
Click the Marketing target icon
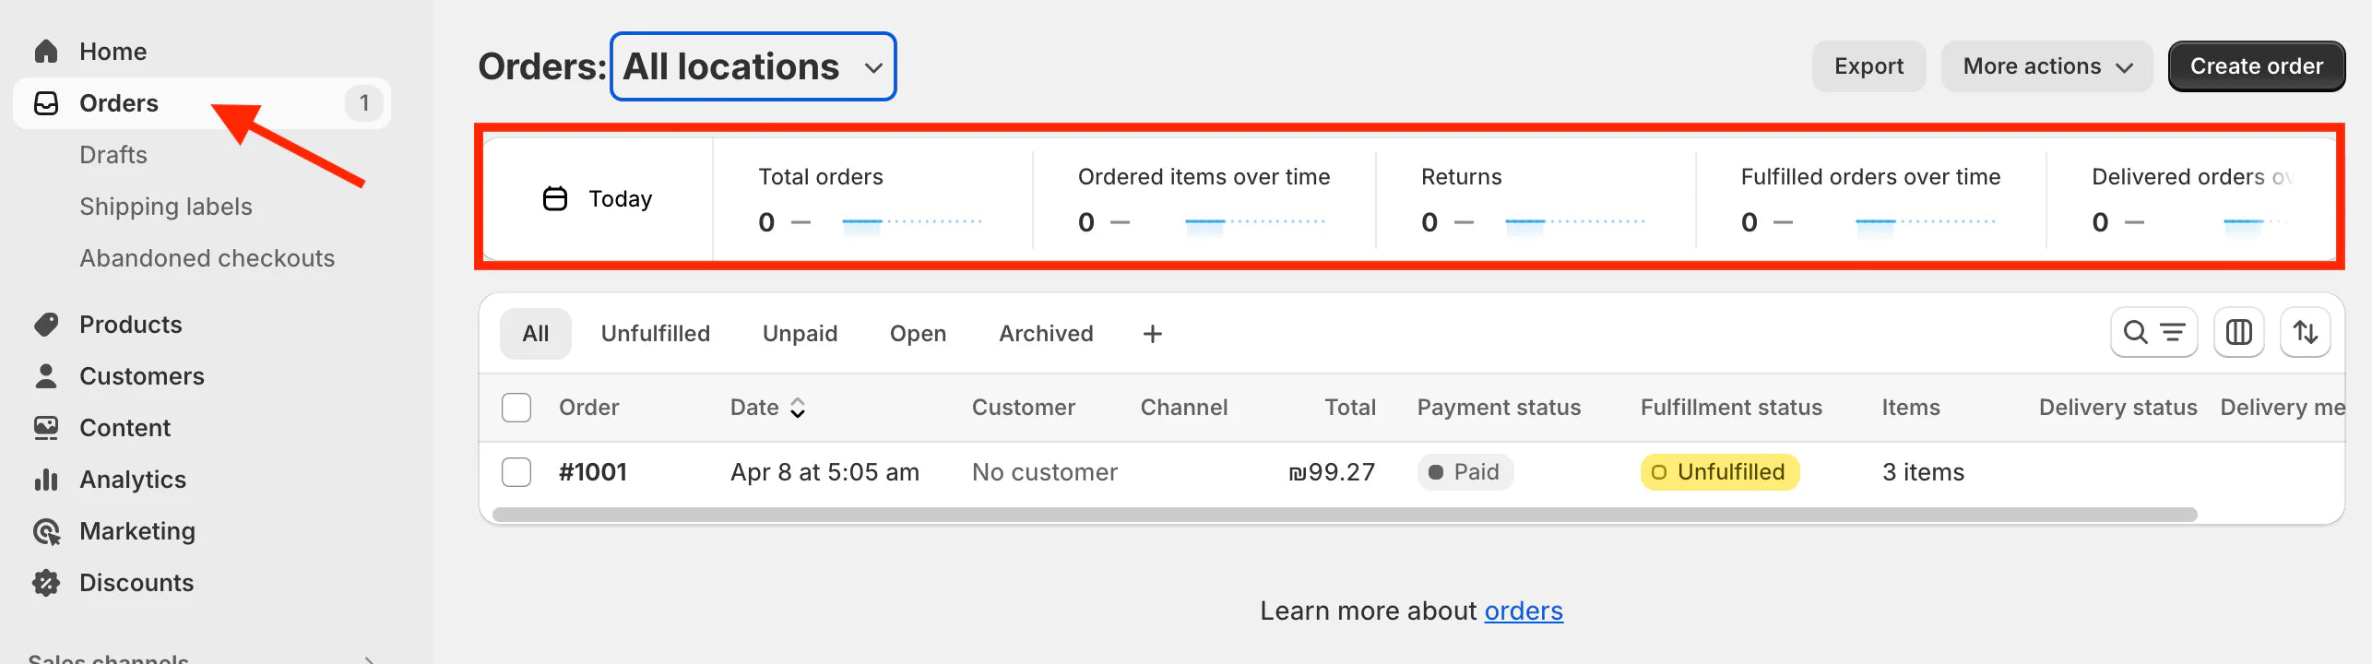[46, 531]
